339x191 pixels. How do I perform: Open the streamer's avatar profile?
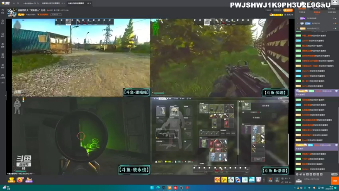click(x=12, y=13)
